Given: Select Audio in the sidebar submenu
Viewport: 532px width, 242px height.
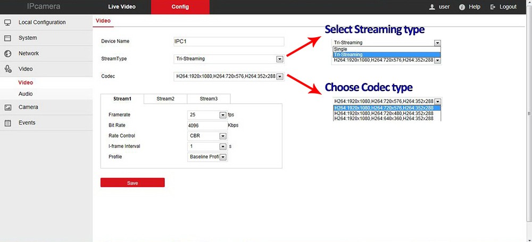Looking at the screenshot, I should pyautogui.click(x=26, y=94).
